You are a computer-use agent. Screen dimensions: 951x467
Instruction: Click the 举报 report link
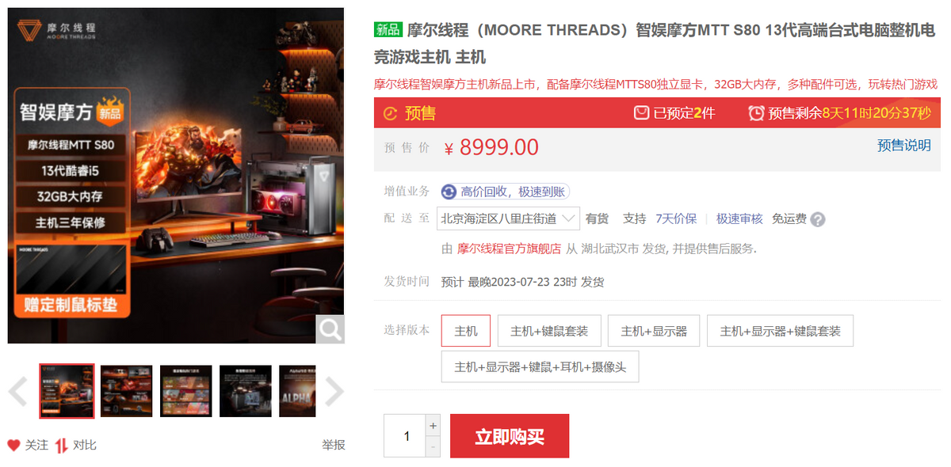[x=334, y=445]
